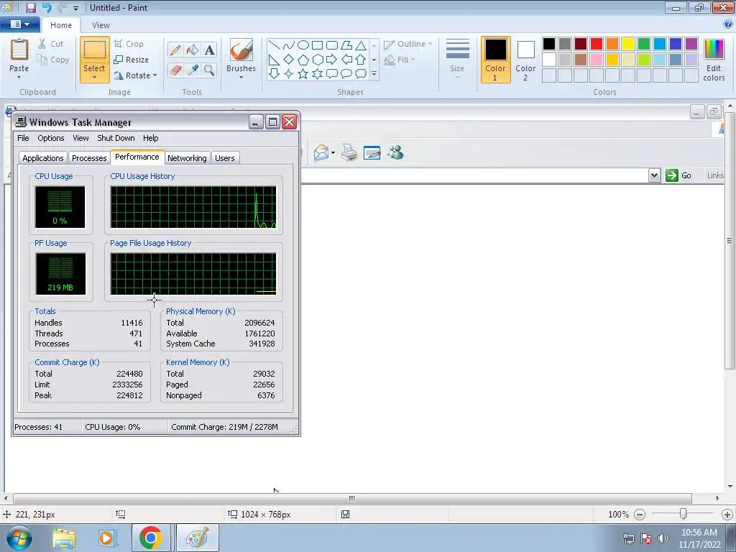Screen dimensions: 736x552
Task: Click the Messenger icon in background browser toolbar
Action: [395, 152]
